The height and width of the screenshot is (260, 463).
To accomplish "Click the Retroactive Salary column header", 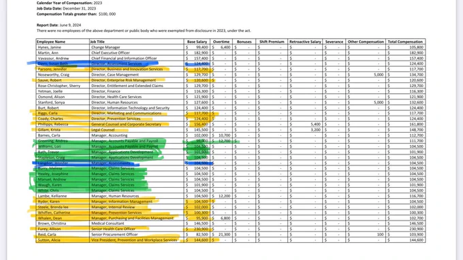I will click(305, 42).
